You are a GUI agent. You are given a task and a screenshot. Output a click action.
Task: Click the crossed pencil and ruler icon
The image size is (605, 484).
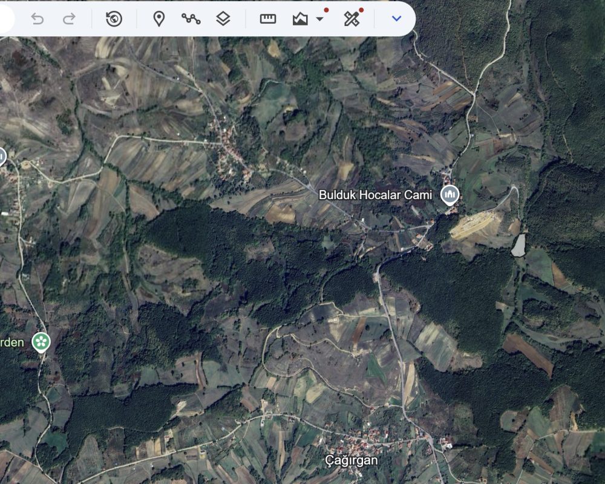point(352,19)
